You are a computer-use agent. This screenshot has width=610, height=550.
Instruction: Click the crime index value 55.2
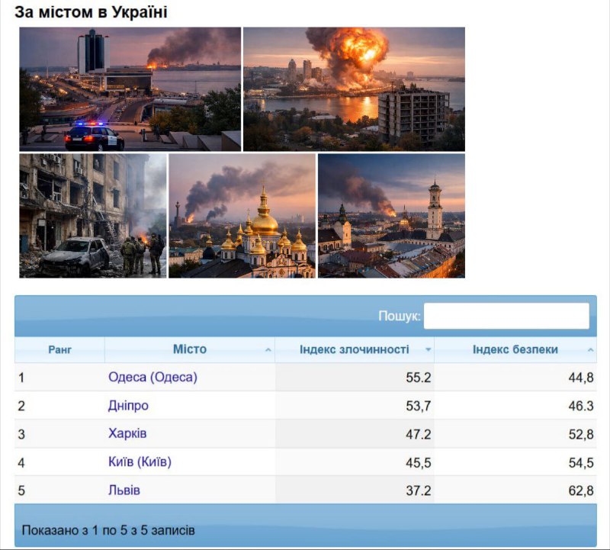click(418, 378)
